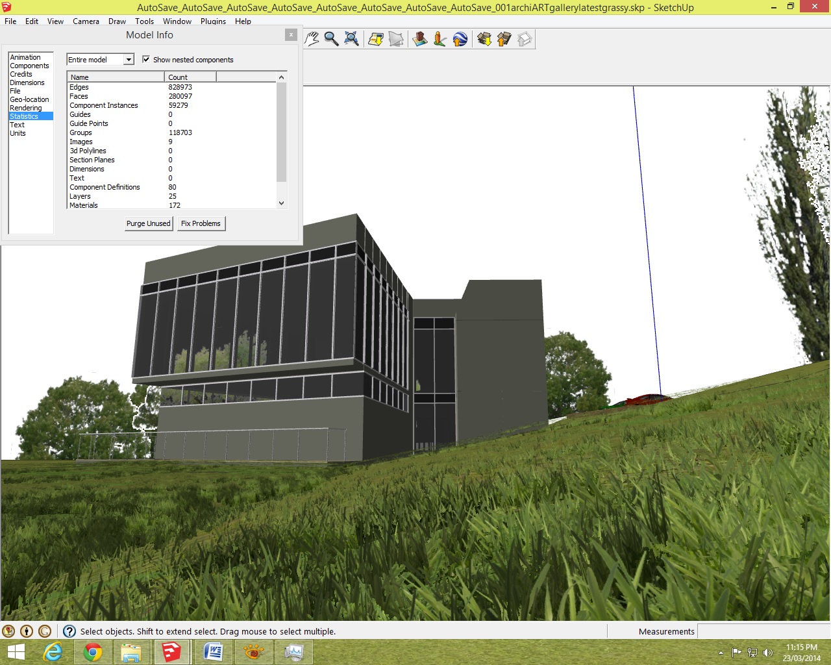Viewport: 831px width, 665px height.
Task: Click the Fix Problems button
Action: pos(201,223)
